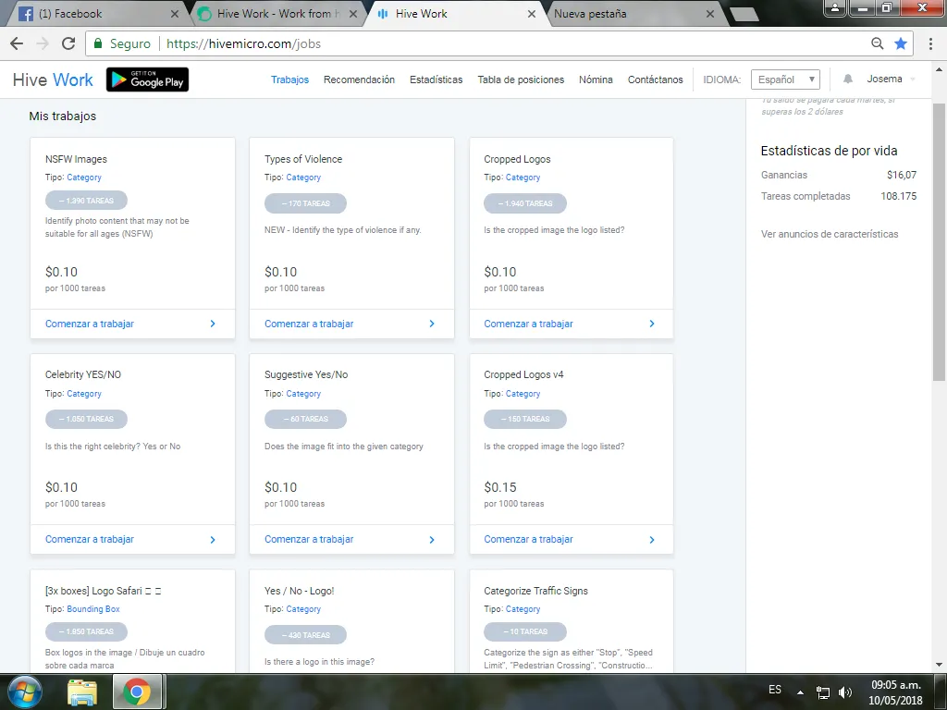The image size is (947, 710).
Task: Click the Get it on Google Play badge
Action: [x=147, y=80]
